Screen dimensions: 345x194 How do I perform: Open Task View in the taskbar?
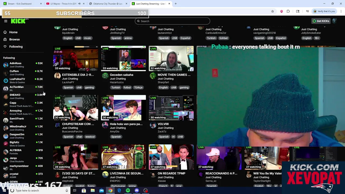point(75,190)
